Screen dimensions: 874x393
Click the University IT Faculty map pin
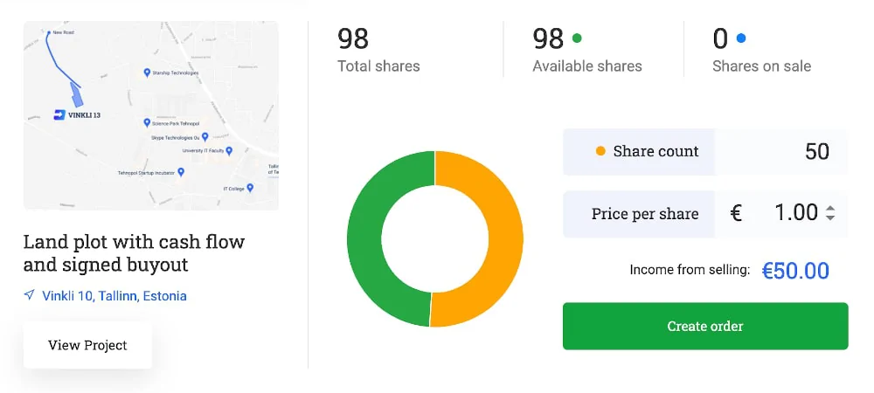[x=228, y=151]
